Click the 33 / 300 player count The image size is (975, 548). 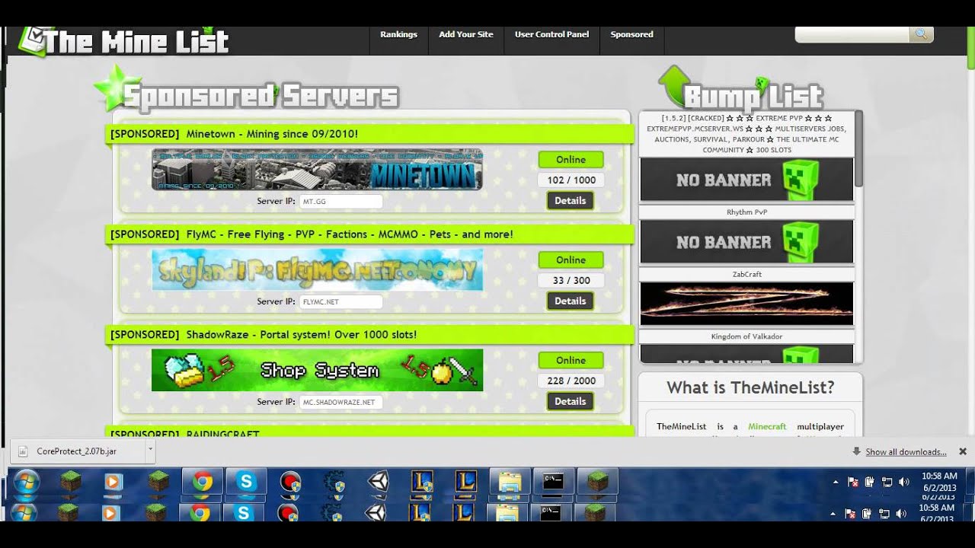(x=571, y=281)
